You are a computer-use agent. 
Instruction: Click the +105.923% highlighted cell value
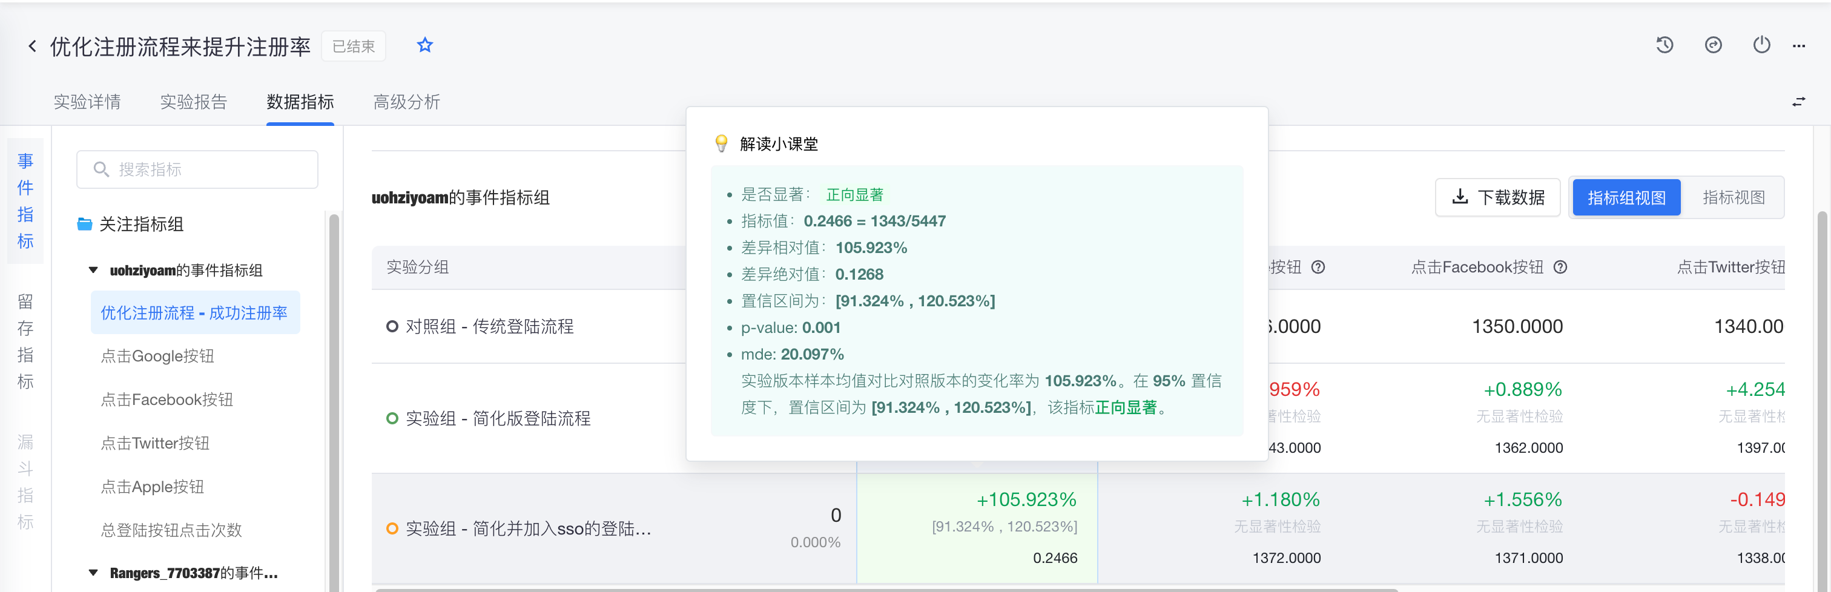(x=1026, y=499)
